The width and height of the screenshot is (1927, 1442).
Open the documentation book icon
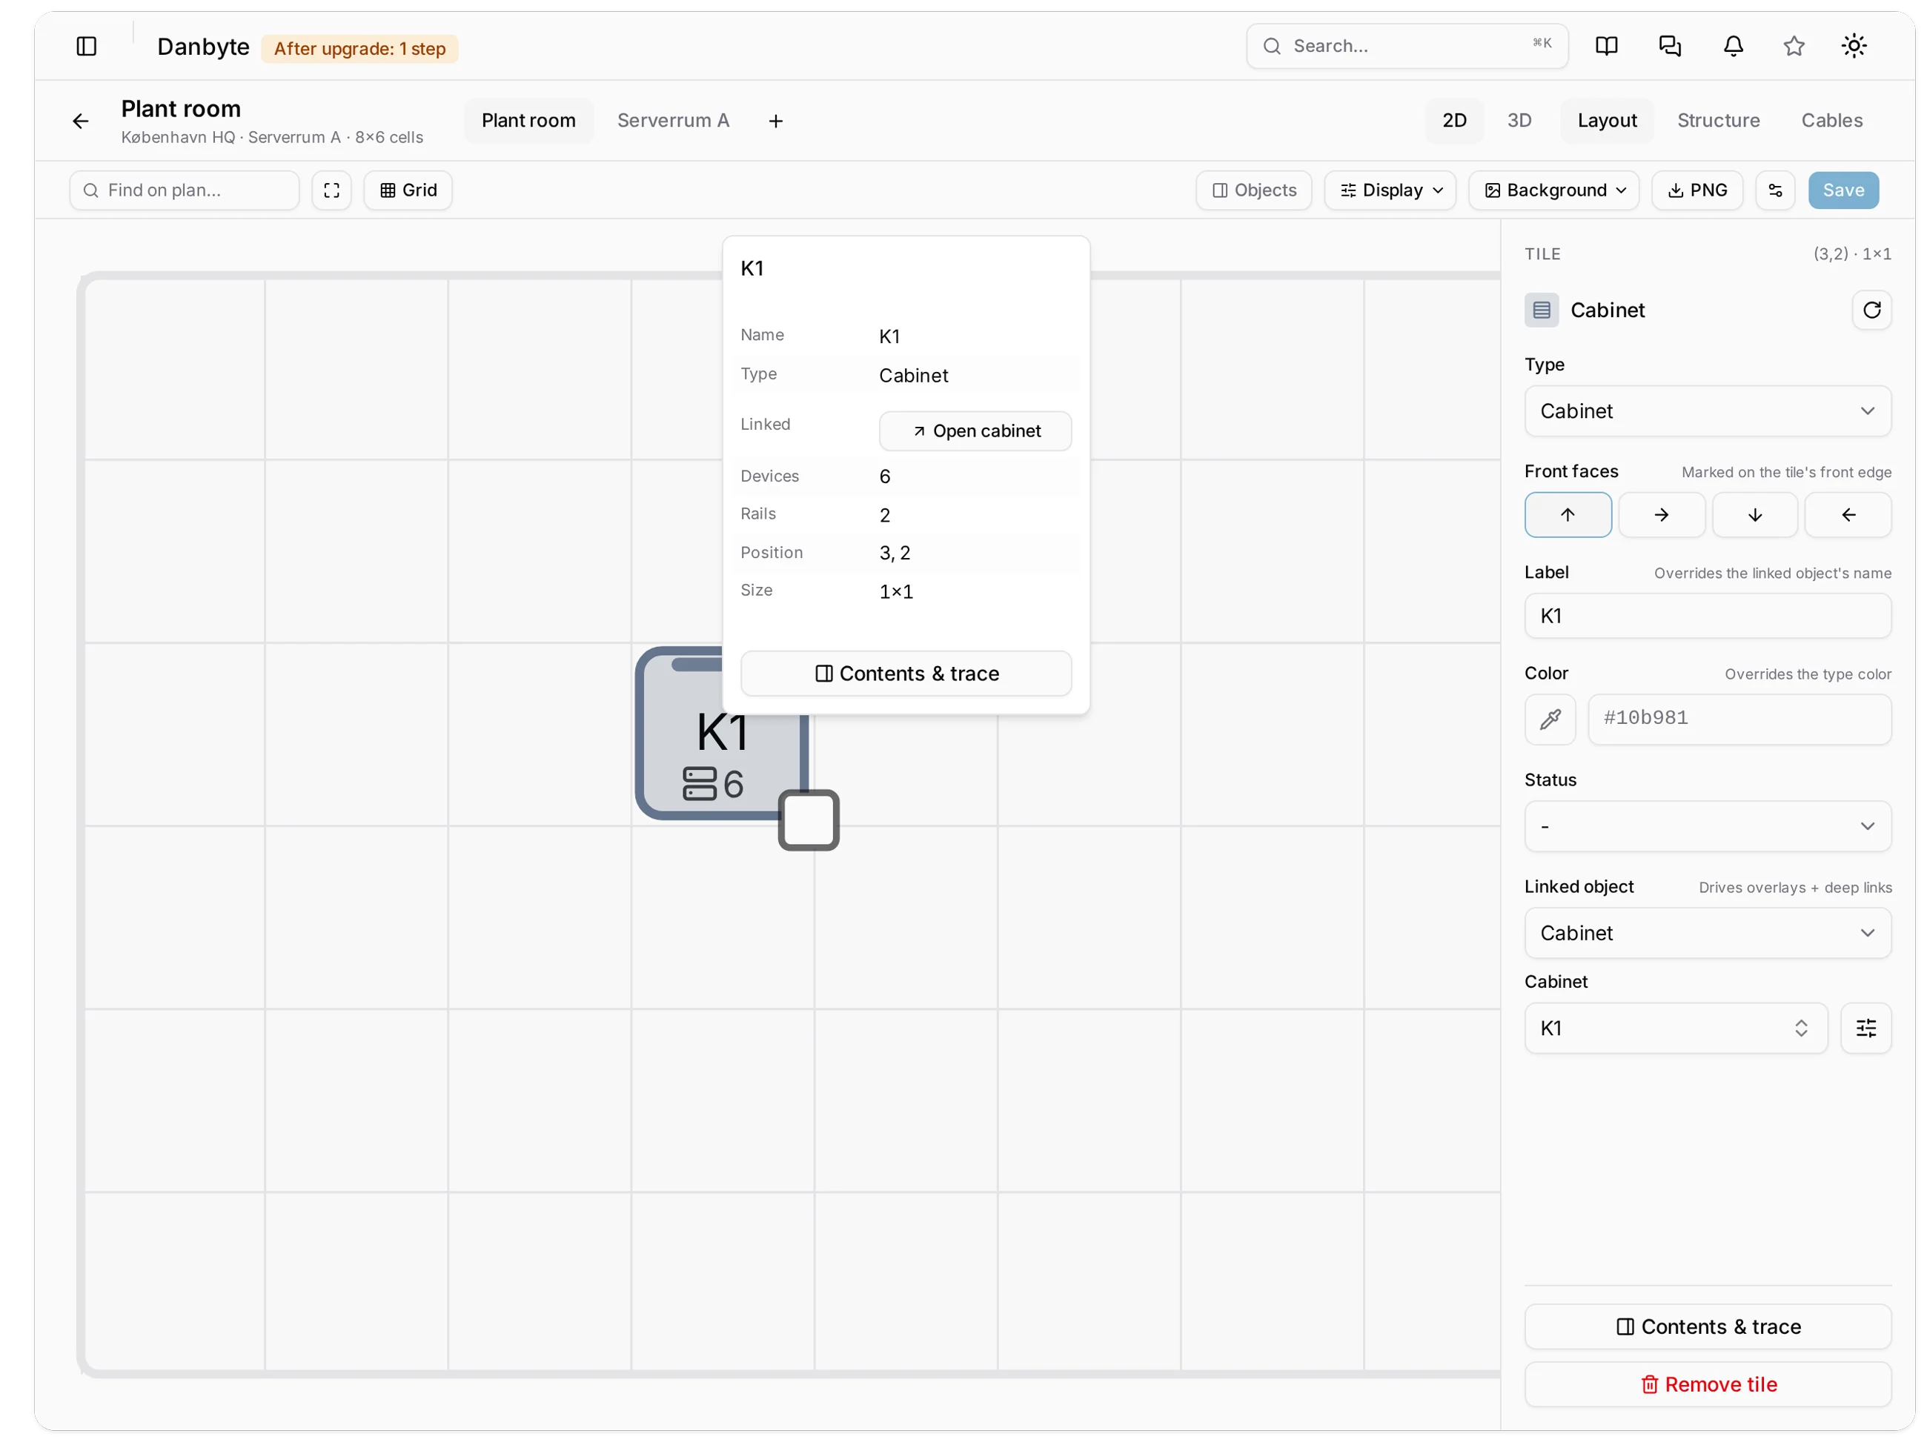[x=1606, y=46]
